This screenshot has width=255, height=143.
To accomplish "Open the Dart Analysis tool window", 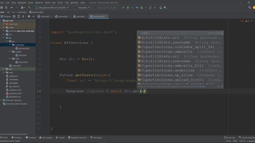I will point(46,137).
